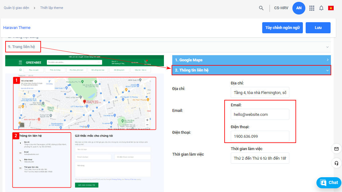Click the Địa chỉ input field

coord(260,92)
